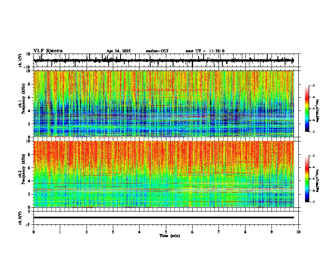Click the ch.2 PSD color bar
Image resolution: width=336 pixels, height=260 pixels.
(307, 179)
